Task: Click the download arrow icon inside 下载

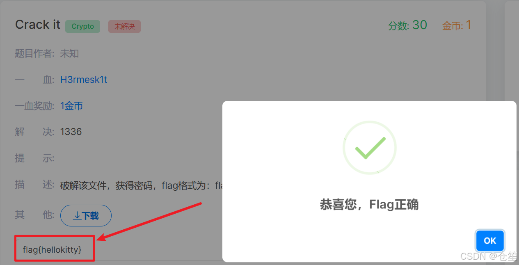Action: pos(77,216)
